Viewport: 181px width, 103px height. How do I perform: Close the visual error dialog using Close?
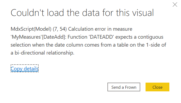(157, 87)
